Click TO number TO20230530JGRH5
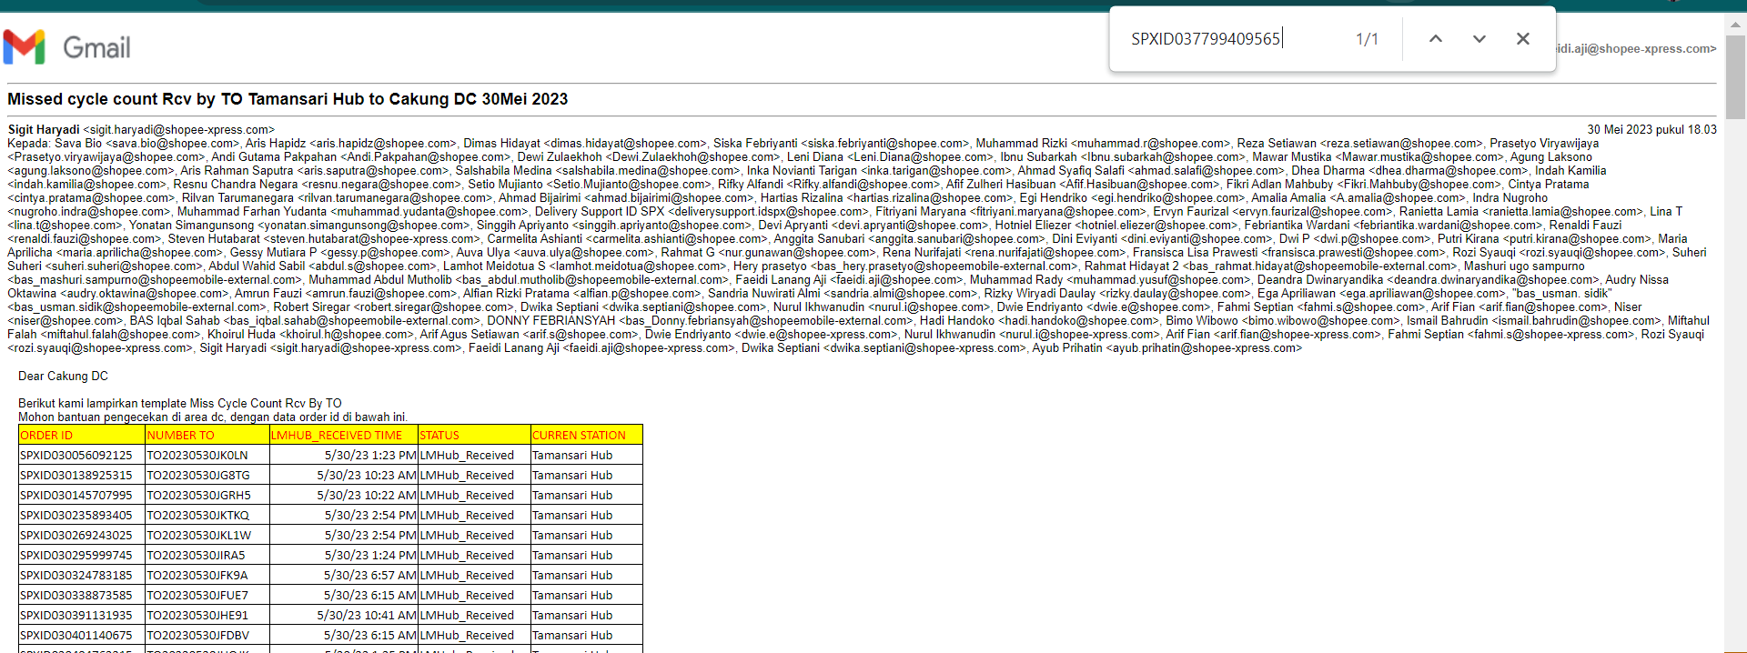This screenshot has width=1747, height=653. click(198, 496)
